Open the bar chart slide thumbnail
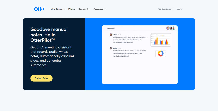 pos(161,40)
